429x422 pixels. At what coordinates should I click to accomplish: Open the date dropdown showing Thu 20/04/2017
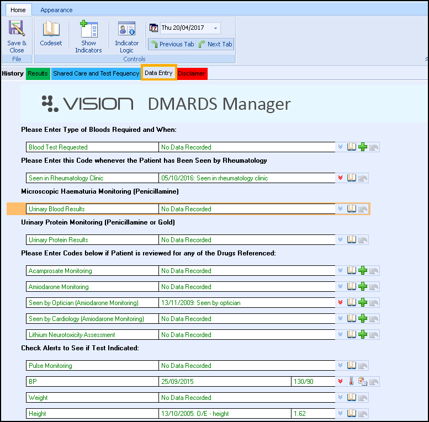215,28
